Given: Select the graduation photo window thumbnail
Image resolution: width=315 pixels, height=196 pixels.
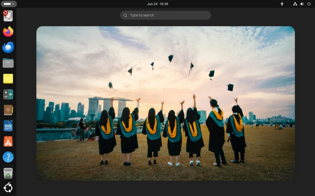Looking at the screenshot, I should tap(165, 104).
